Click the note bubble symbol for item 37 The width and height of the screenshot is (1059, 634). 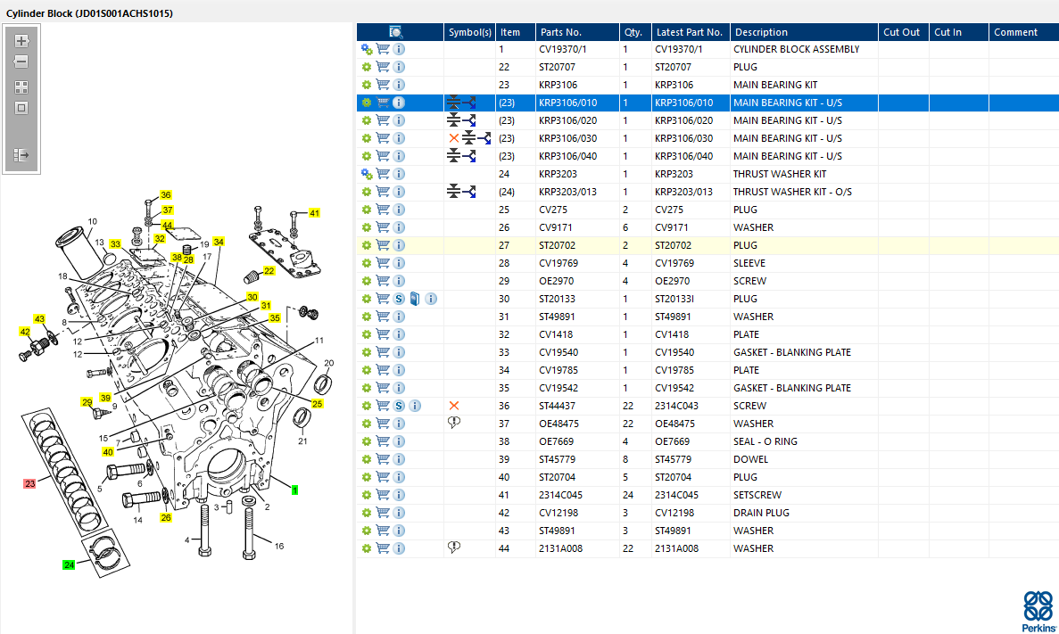point(454,423)
